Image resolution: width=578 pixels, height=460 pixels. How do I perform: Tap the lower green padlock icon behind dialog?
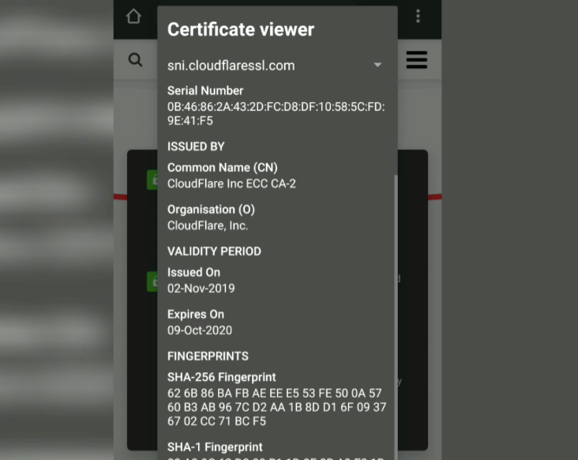[x=152, y=282]
